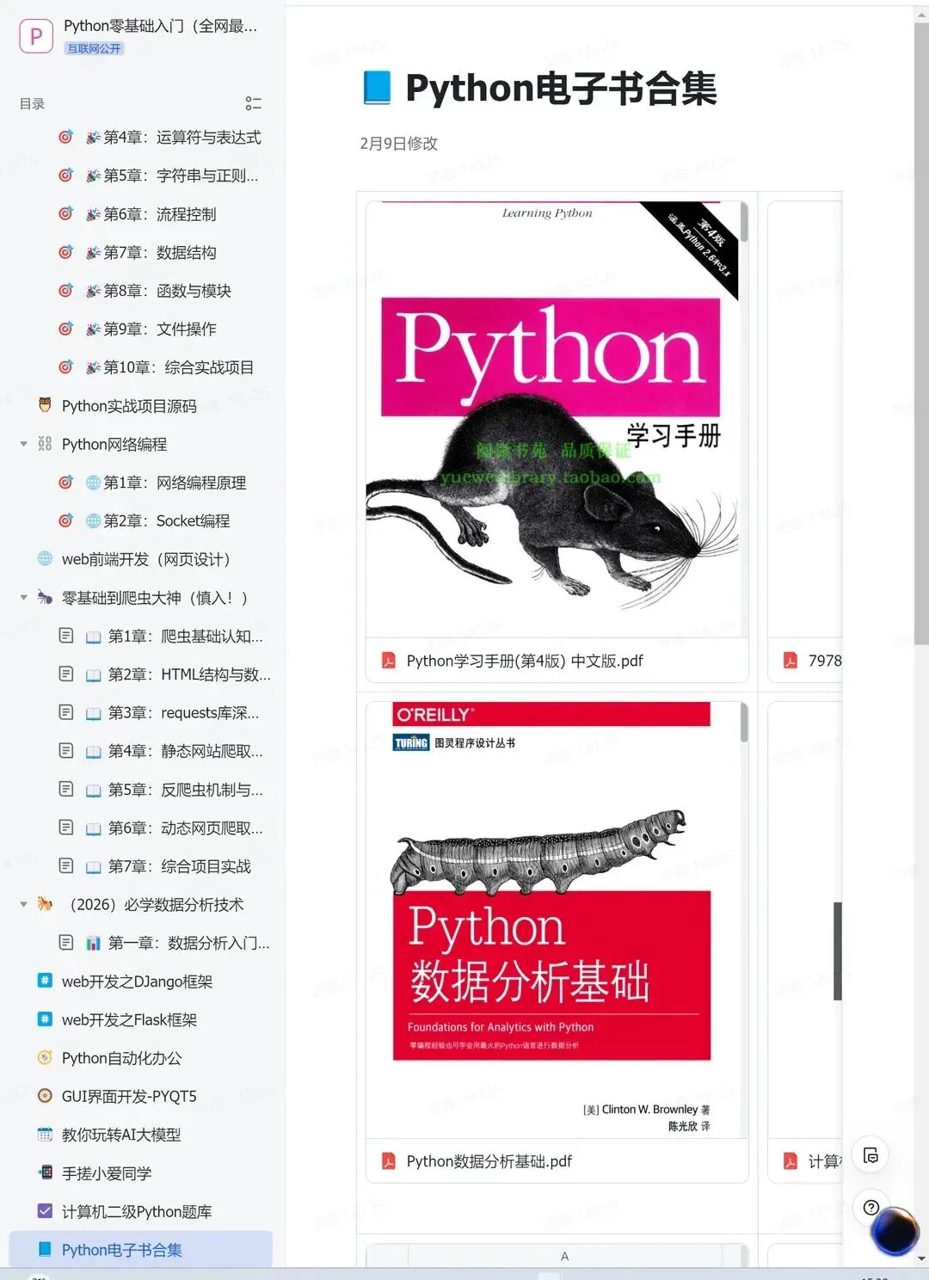Click the outline collapse icon next to 目录

pyautogui.click(x=253, y=103)
